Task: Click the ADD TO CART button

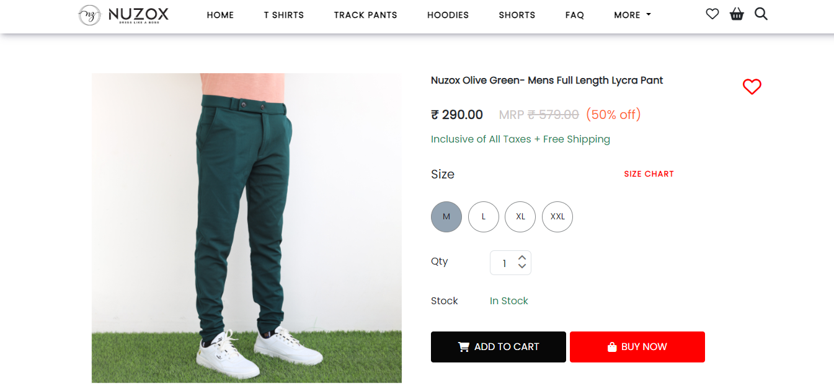Action: [499, 347]
